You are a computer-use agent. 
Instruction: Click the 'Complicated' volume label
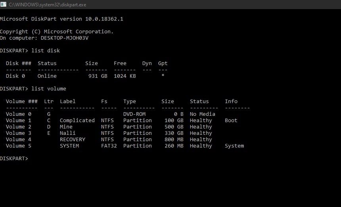77,121
